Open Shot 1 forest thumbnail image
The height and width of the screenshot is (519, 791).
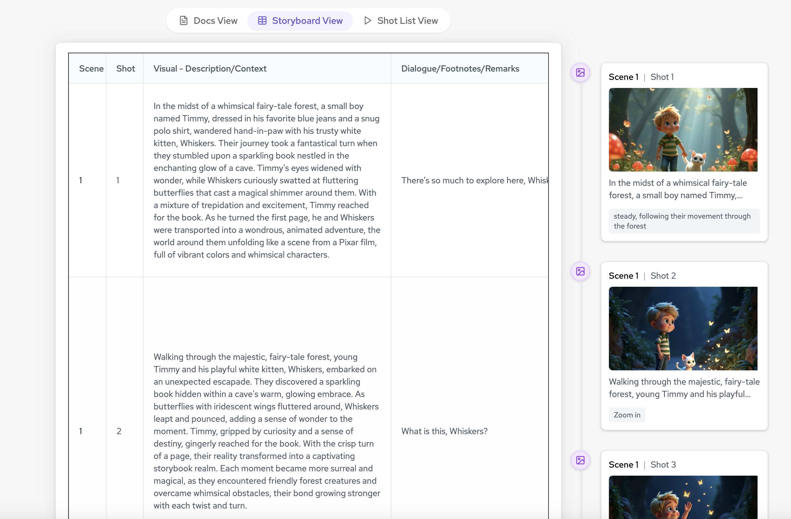(x=683, y=129)
